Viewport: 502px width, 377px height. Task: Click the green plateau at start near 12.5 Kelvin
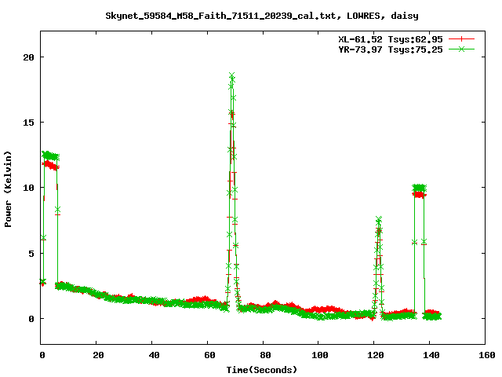tap(50, 156)
